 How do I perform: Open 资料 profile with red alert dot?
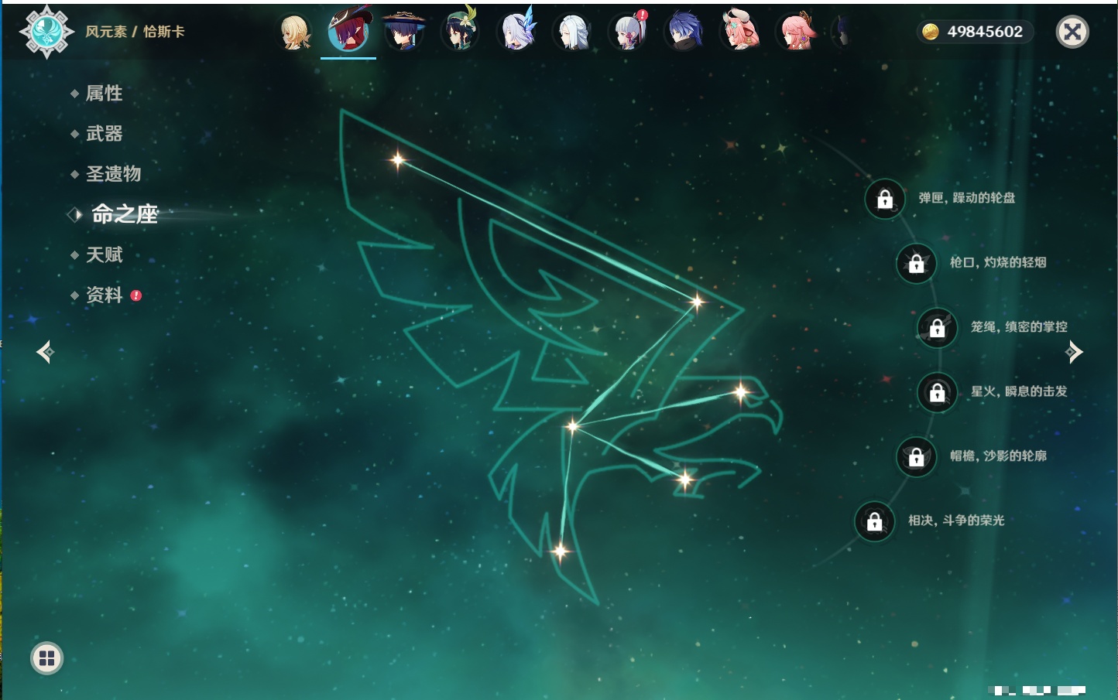pyautogui.click(x=104, y=295)
